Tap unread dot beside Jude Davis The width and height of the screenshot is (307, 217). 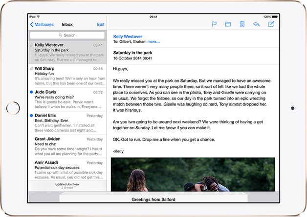(31, 92)
